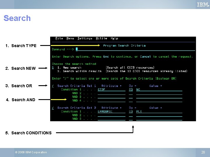Click the Set 2 AND 2 operator field

pyautogui.click(x=131, y=115)
